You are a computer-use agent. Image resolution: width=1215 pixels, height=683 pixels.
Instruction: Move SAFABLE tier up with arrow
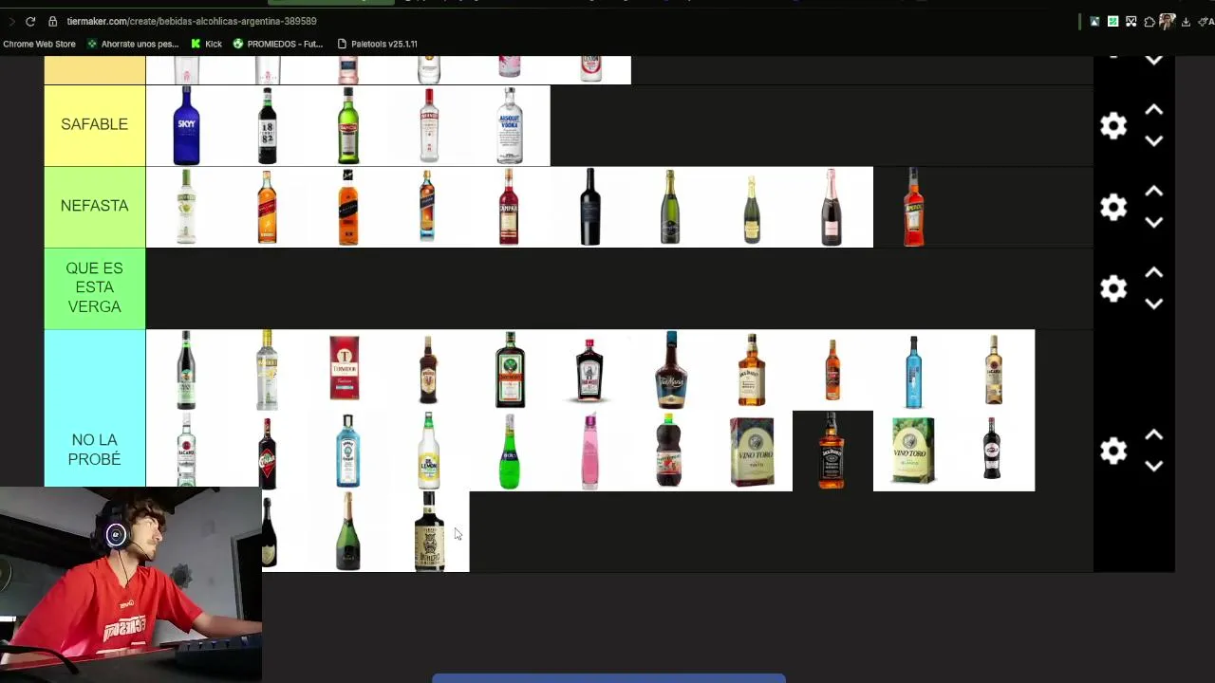pos(1153,110)
